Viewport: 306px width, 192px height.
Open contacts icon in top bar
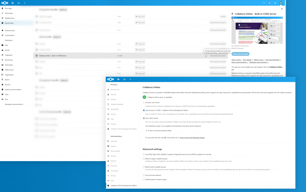pyautogui.click(x=275, y=3)
